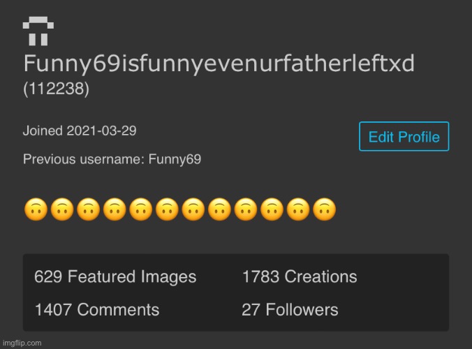Screen dimensions: 472x349
Task: Select the third upside-down face emoji
Action: (88, 209)
